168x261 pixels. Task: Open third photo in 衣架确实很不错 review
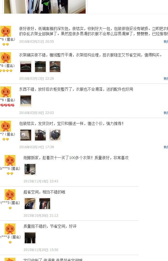tap(55, 67)
